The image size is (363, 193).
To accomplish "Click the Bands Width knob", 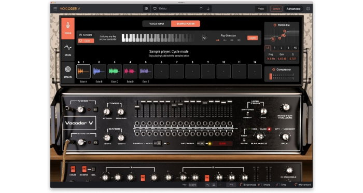I will click(121, 138).
